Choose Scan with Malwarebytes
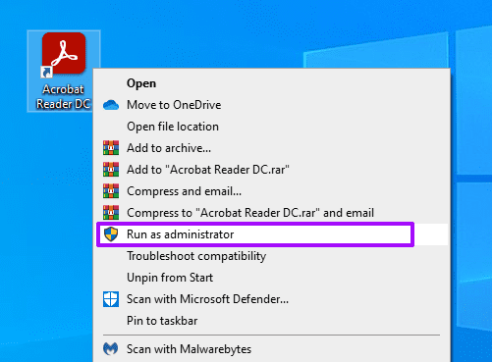493x362 pixels. coord(272,349)
